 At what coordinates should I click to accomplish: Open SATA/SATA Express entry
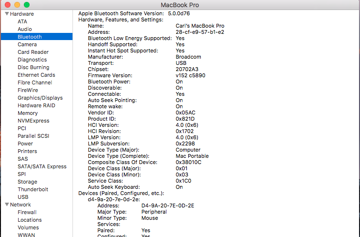42,166
